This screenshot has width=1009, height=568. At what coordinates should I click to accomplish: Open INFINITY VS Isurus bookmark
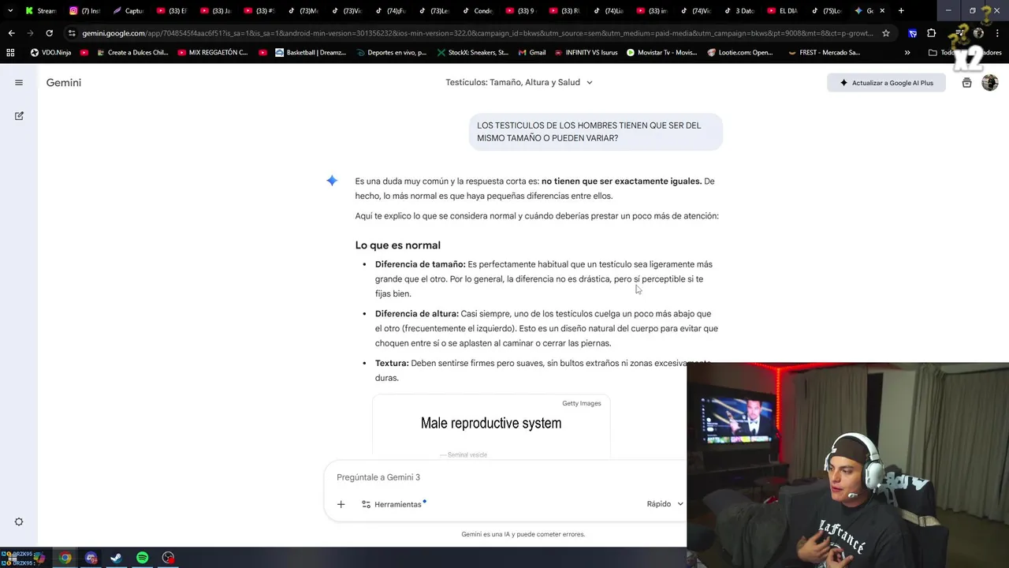point(586,53)
